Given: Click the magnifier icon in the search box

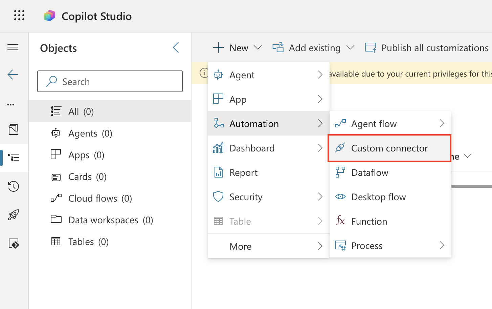Looking at the screenshot, I should coord(51,81).
